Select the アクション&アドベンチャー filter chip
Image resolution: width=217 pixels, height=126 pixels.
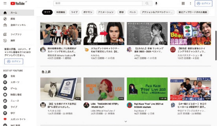click(157, 12)
